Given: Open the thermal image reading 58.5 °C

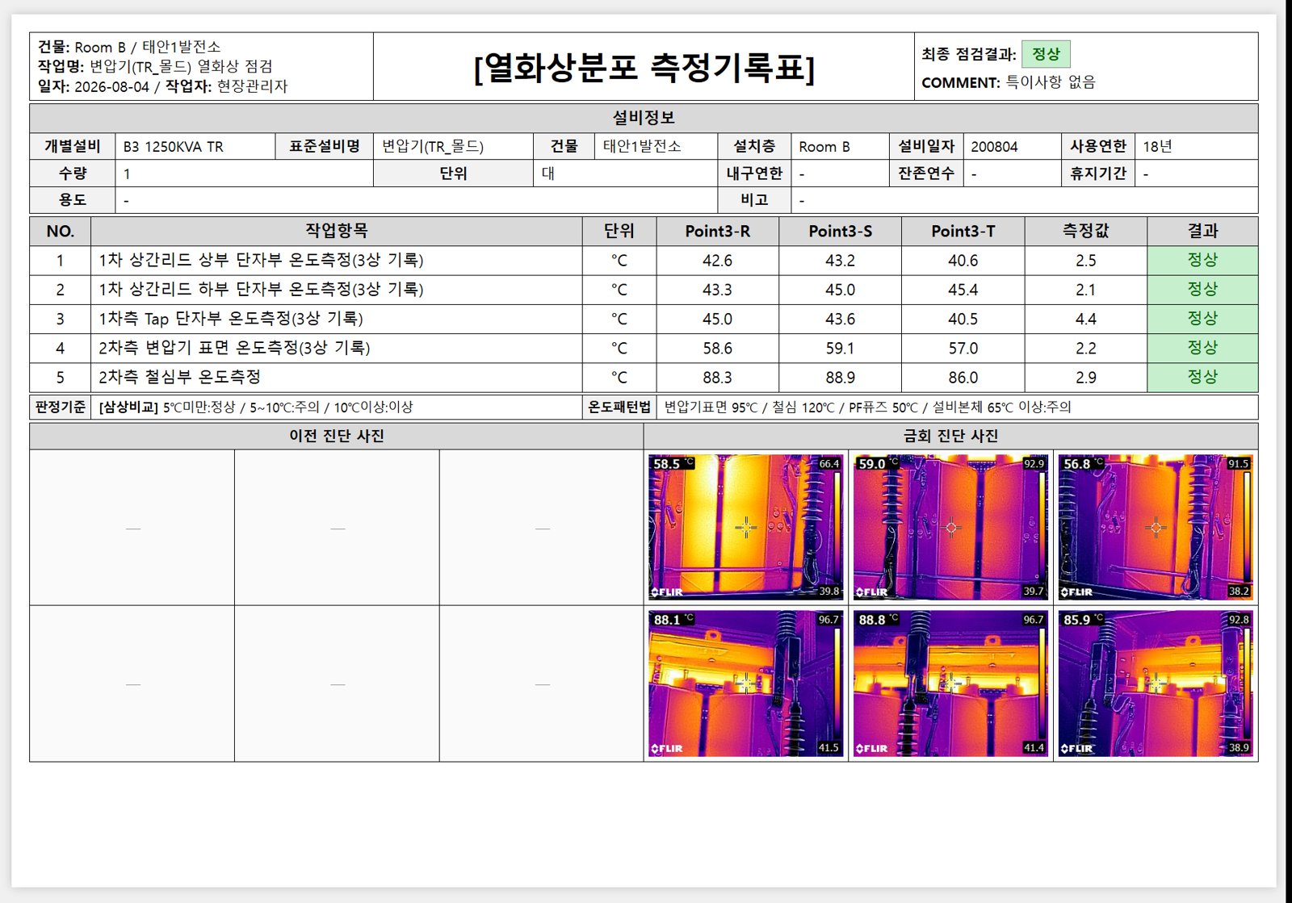Looking at the screenshot, I should 746,527.
